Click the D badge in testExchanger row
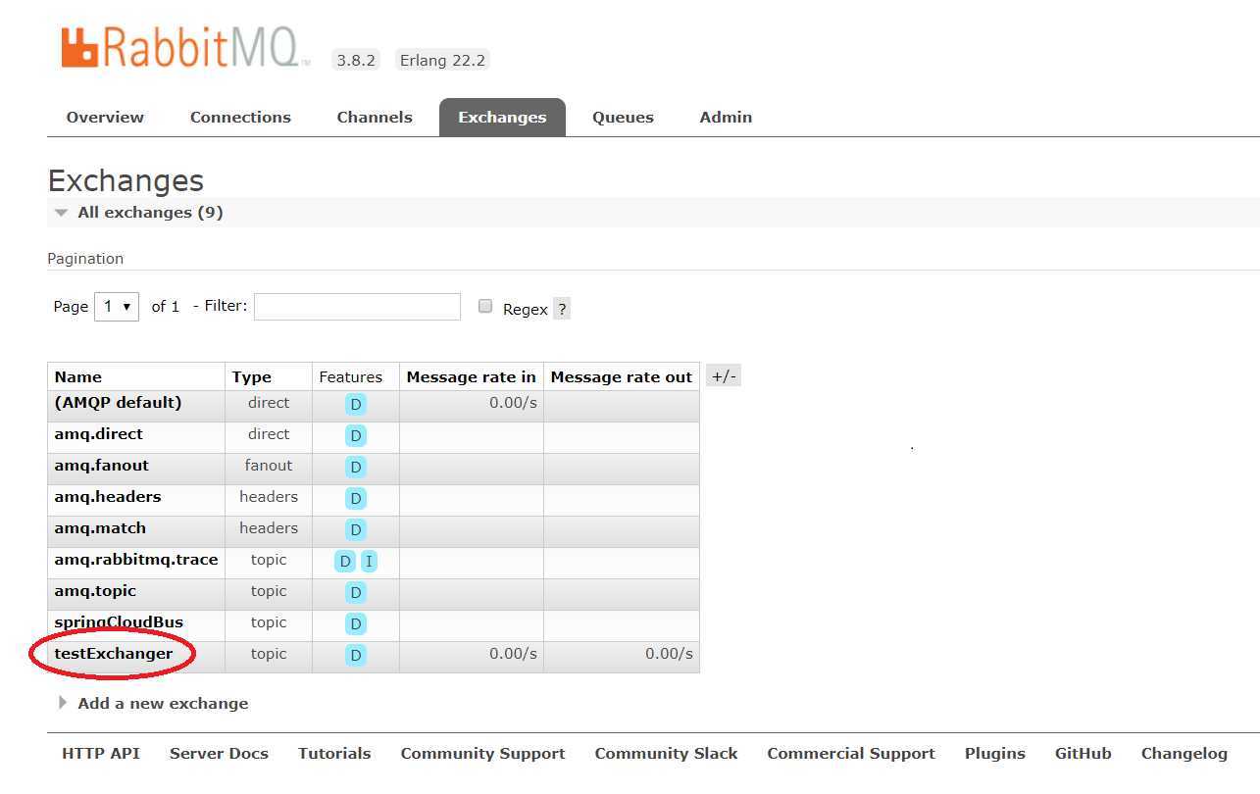This screenshot has height=794, width=1260. click(356, 655)
